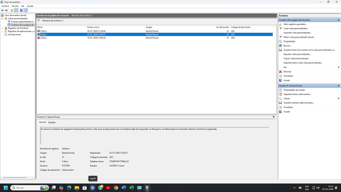Open Microsoft Edge from the taskbar

(69, 188)
